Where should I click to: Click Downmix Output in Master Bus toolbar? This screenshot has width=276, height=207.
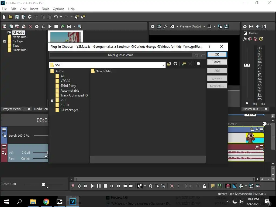pos(251,26)
